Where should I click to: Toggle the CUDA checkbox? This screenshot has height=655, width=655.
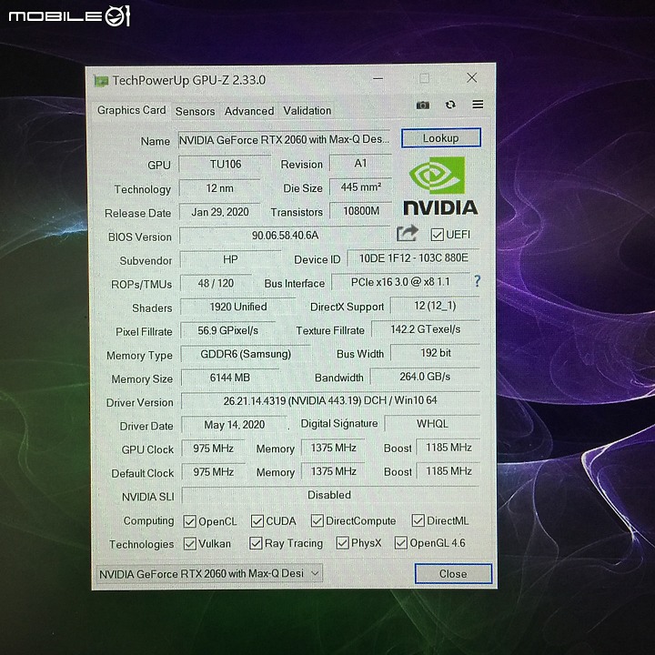click(x=257, y=521)
